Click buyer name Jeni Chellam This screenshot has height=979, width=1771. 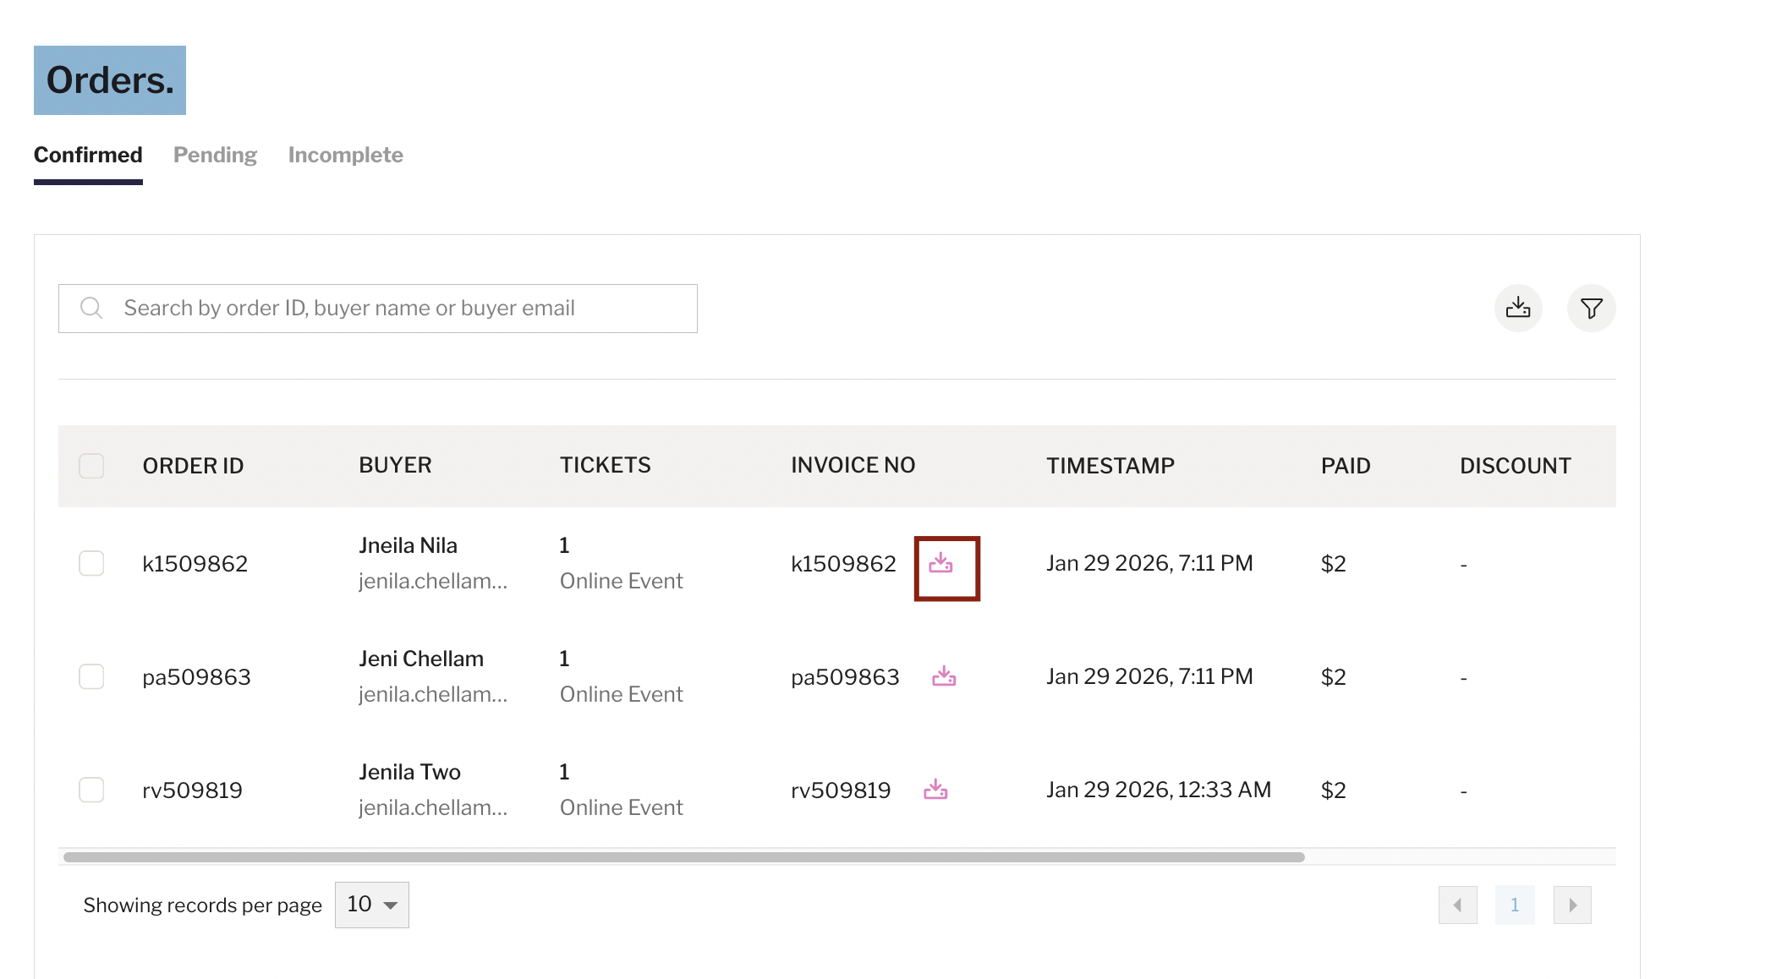[421, 659]
